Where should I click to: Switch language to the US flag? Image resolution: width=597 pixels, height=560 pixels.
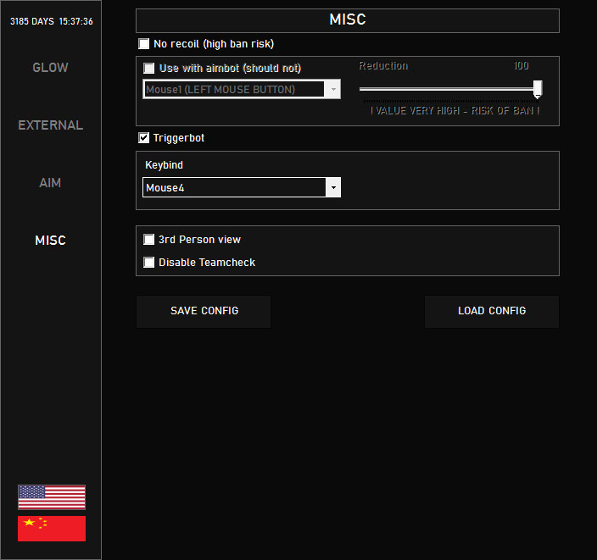point(52,497)
